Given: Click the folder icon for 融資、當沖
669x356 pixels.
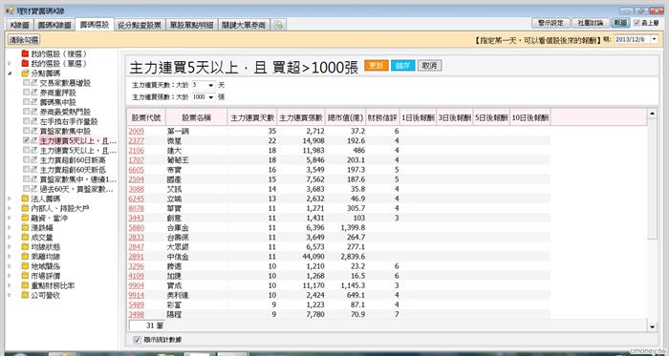Looking at the screenshot, I should [25, 218].
